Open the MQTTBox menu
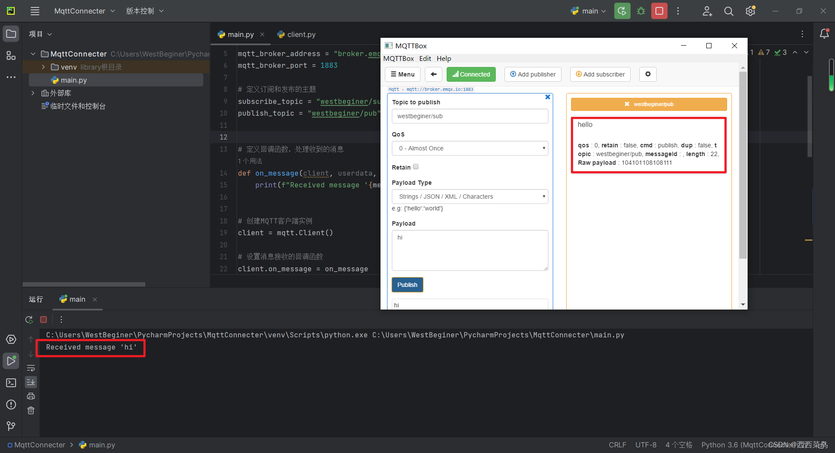 (x=398, y=59)
